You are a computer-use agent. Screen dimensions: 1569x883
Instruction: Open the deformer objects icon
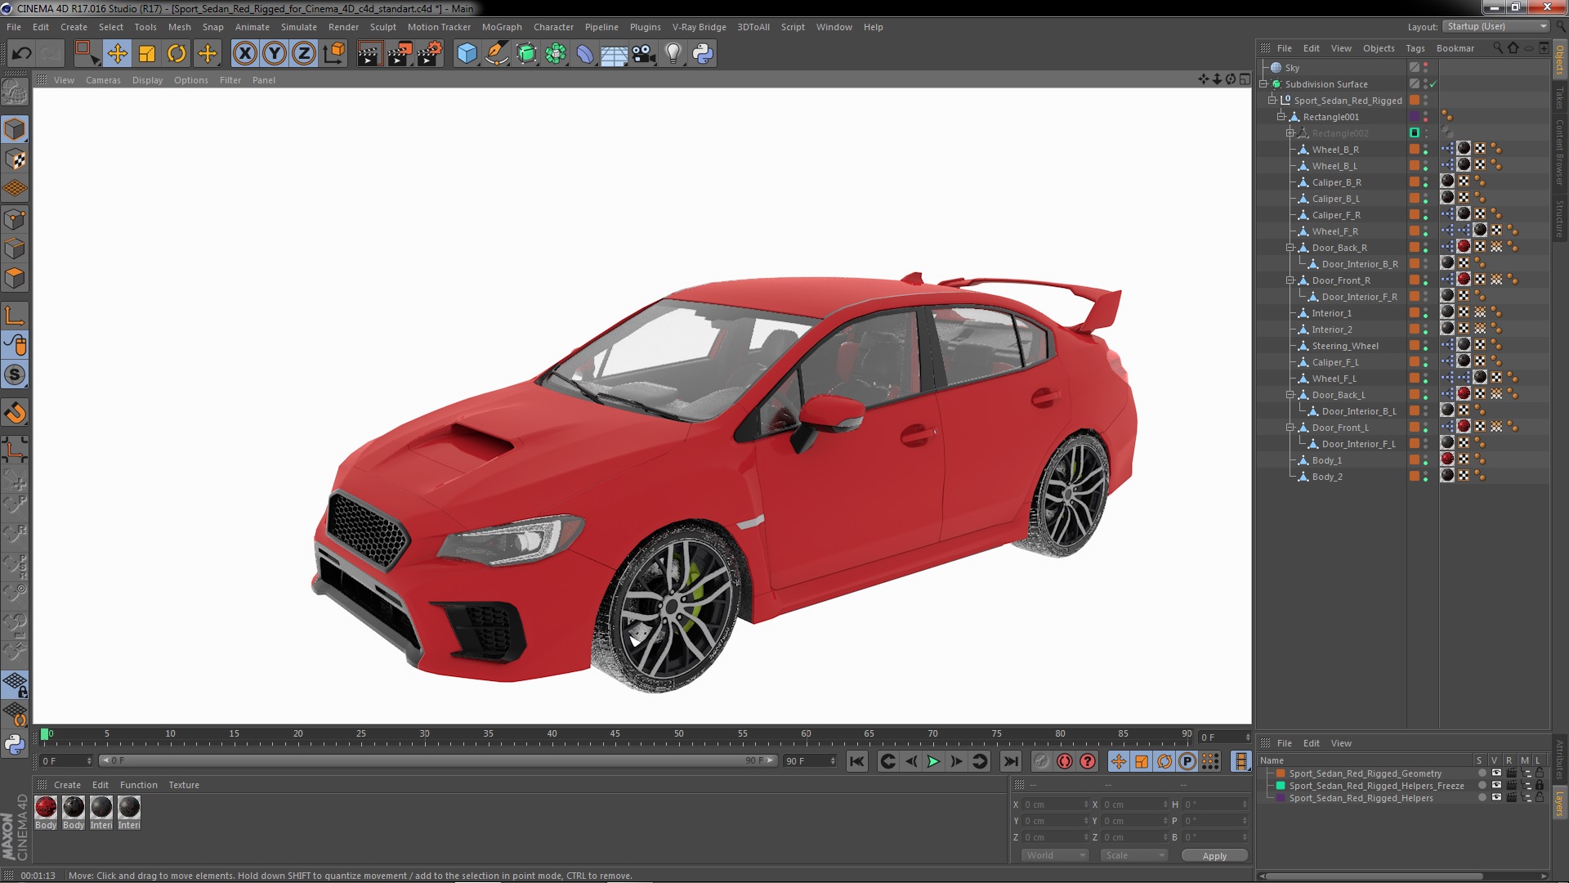tap(585, 54)
